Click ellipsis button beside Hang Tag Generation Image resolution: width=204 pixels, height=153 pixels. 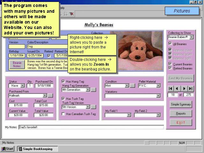[93, 90]
